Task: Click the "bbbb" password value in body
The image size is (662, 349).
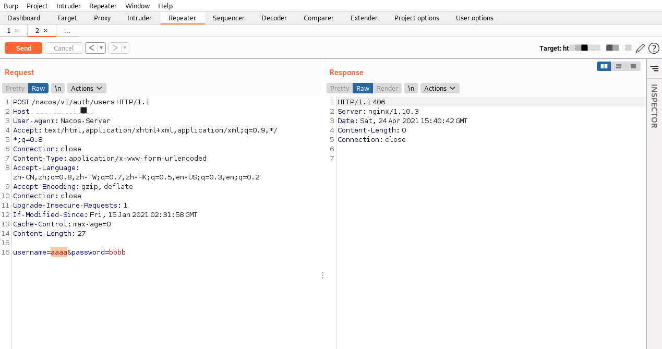Action: (x=117, y=252)
